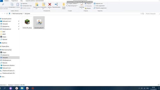Open the Простой доступ dropdown

72,6
